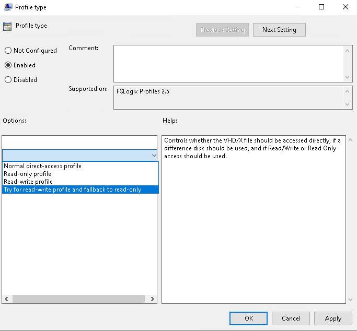The height and width of the screenshot is (331, 357).
Task: Collapse the profile type dropdown arrow
Action: (x=154, y=156)
